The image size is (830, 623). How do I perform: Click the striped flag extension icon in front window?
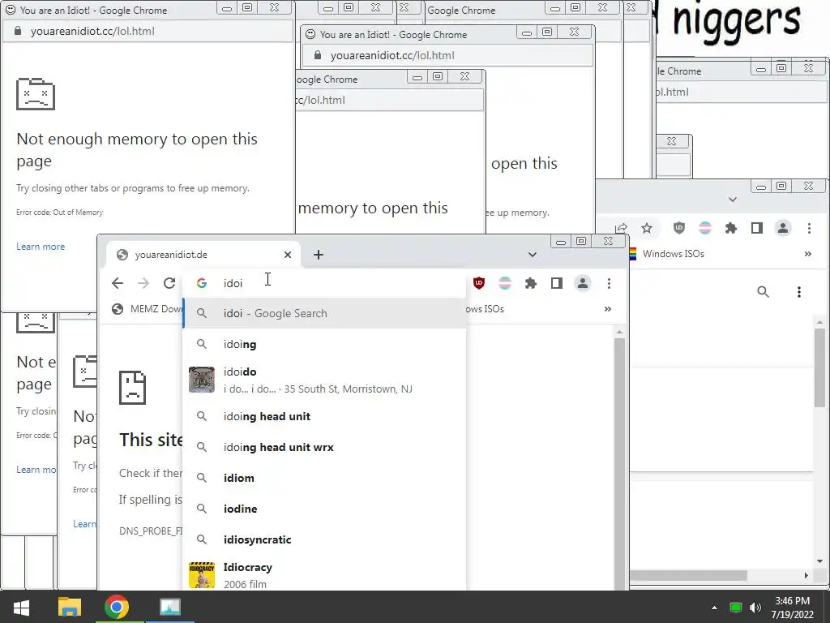(505, 283)
